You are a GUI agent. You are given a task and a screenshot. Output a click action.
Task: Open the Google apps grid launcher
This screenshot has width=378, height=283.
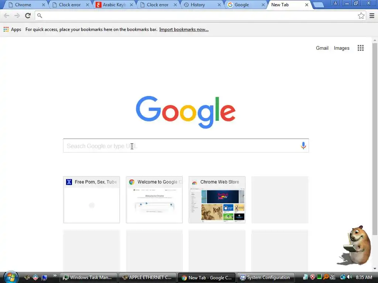[360, 48]
